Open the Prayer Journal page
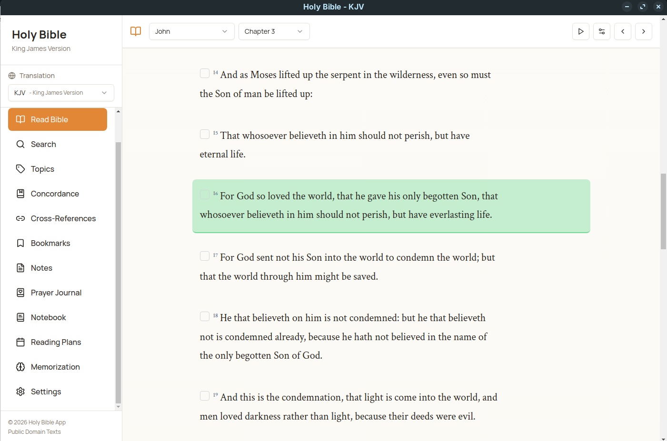The width and height of the screenshot is (667, 441). click(58, 293)
